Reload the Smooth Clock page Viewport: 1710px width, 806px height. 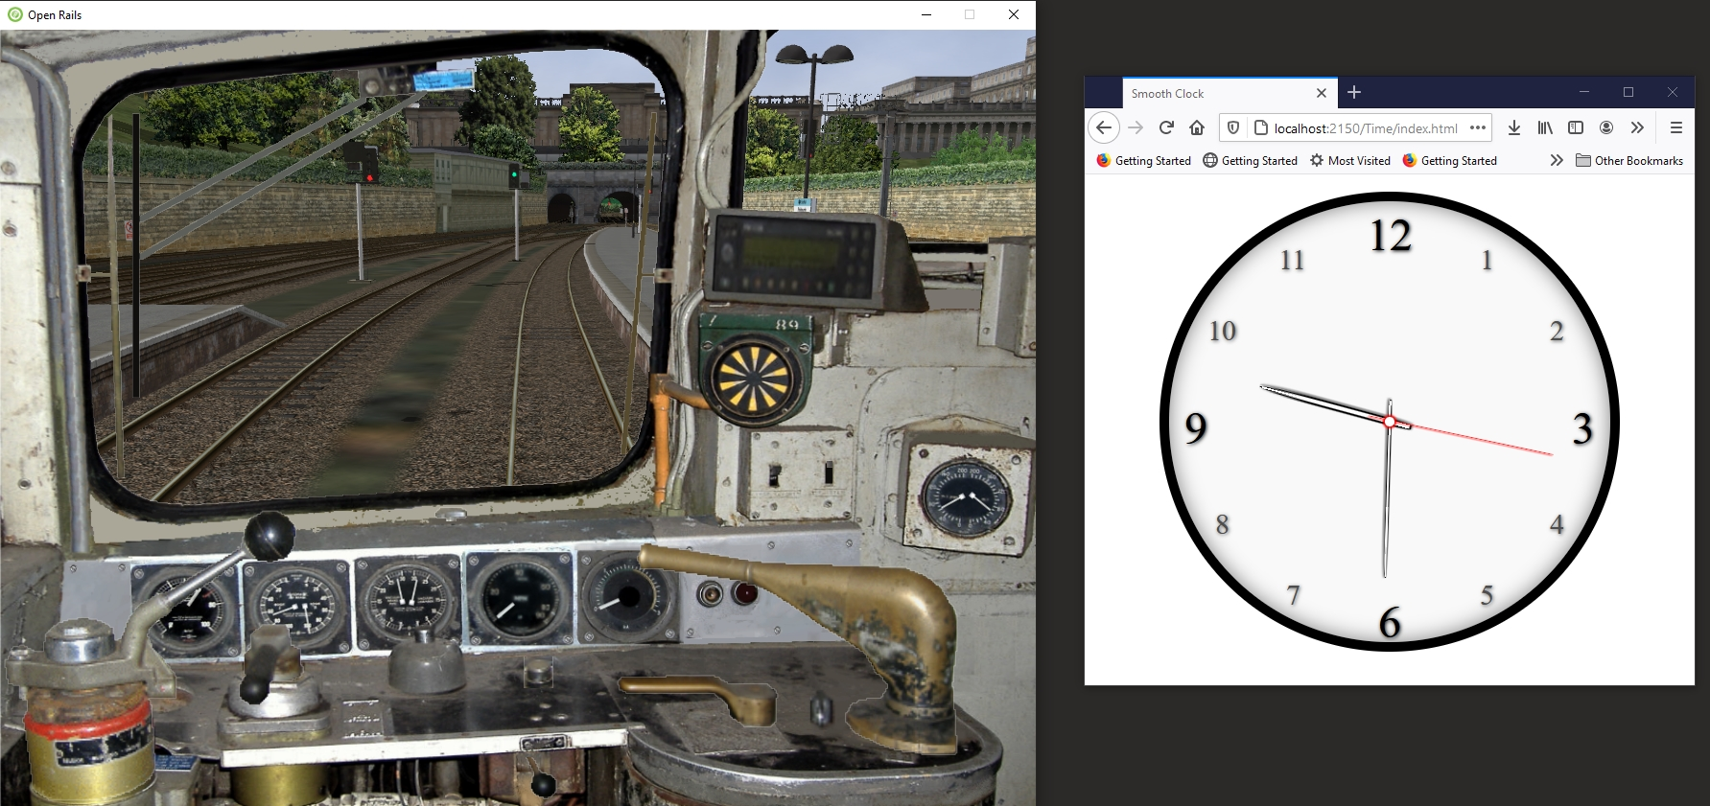click(x=1166, y=127)
